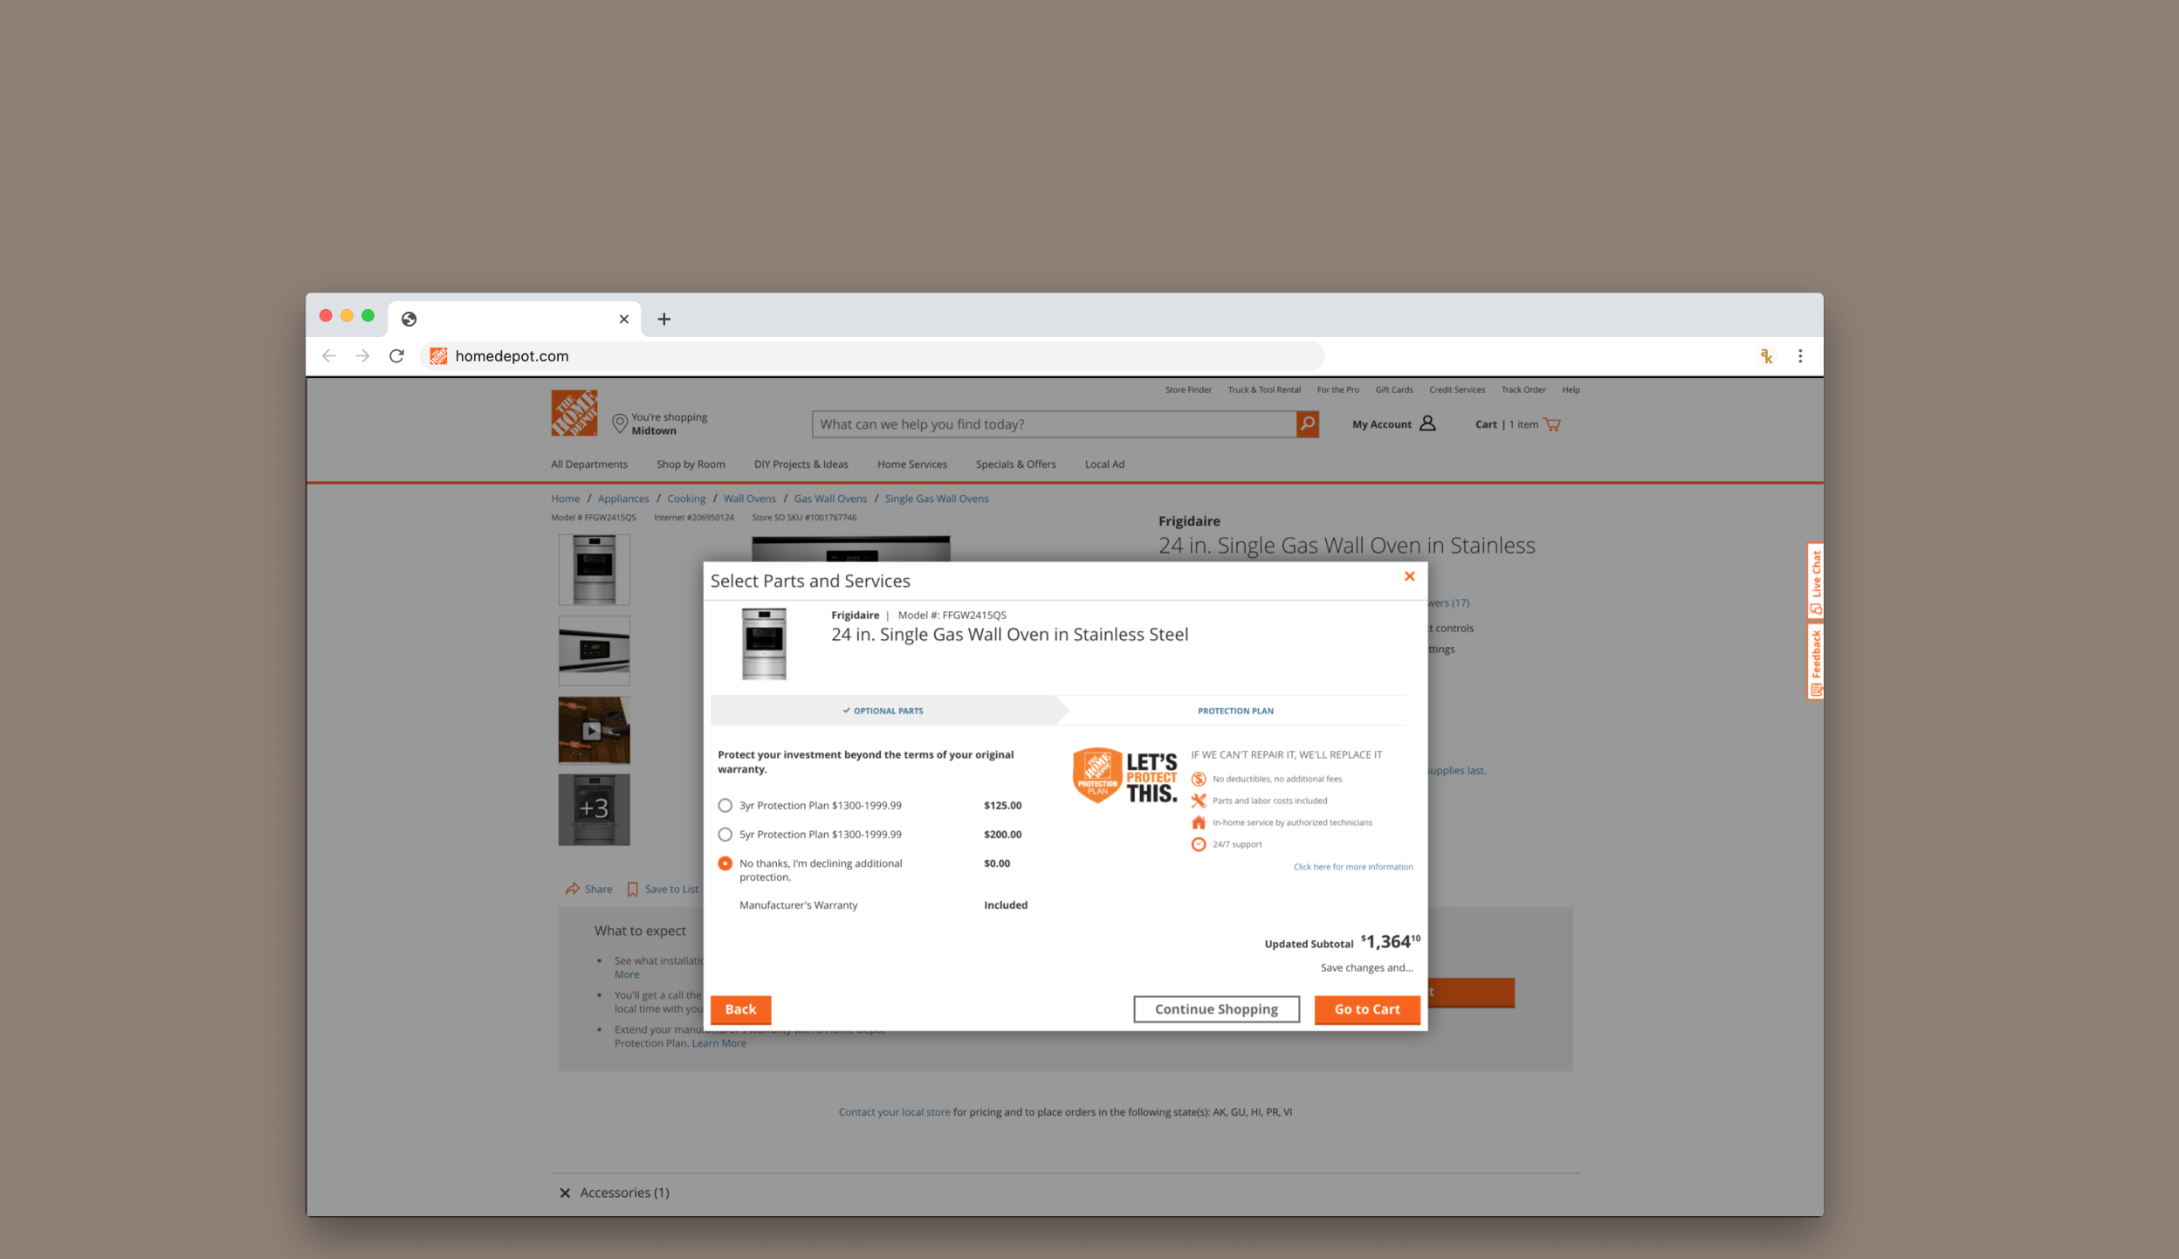Click Learn More link in What to expect

(719, 1043)
